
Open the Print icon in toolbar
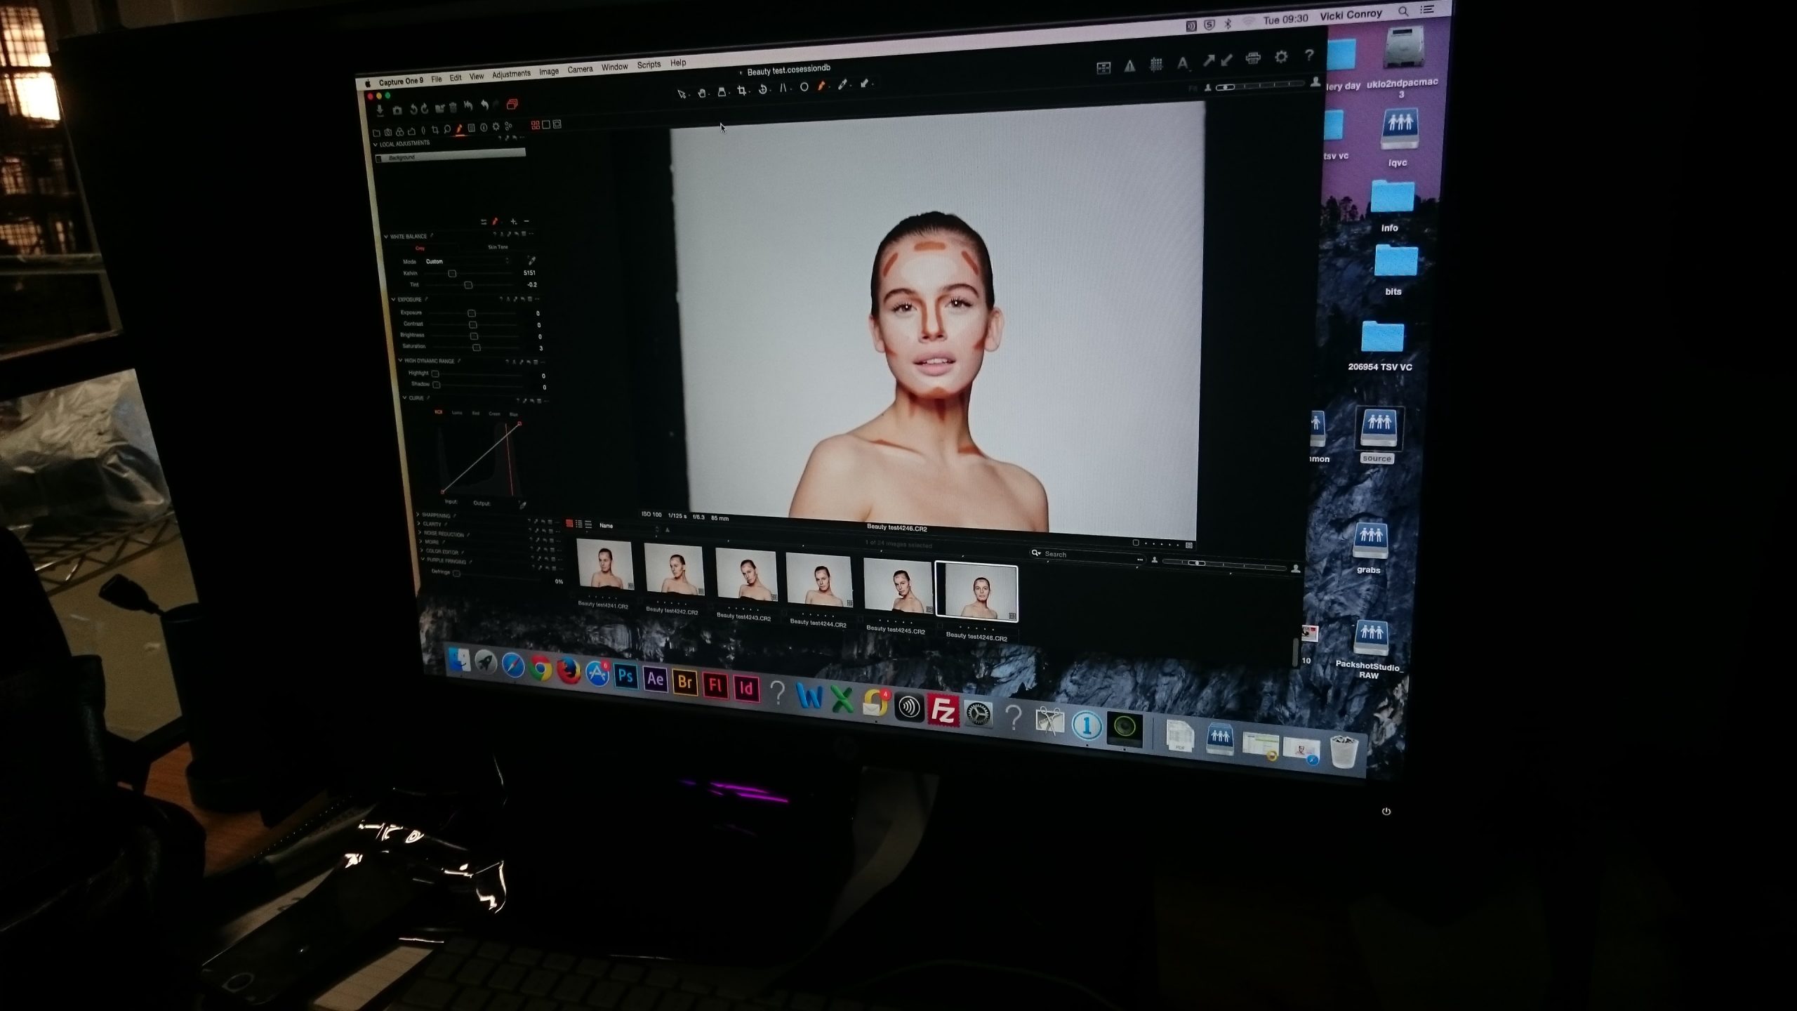point(1252,58)
